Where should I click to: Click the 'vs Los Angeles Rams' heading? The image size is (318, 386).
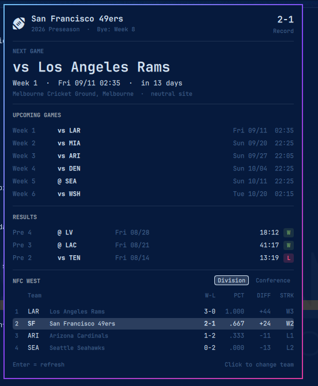click(x=92, y=67)
